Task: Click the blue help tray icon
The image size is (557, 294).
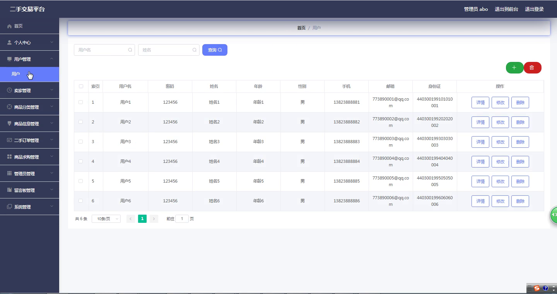Action: point(545,288)
